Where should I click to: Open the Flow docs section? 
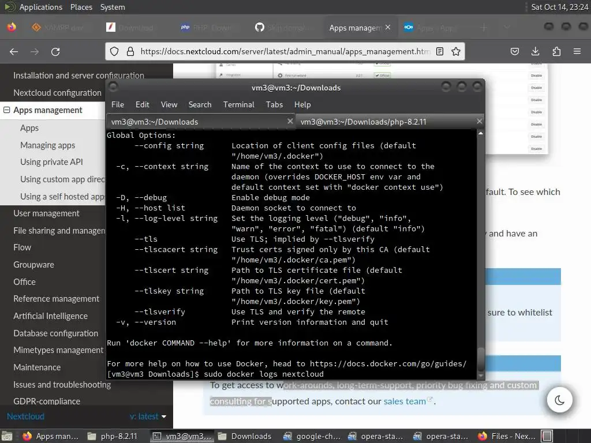[x=23, y=247]
